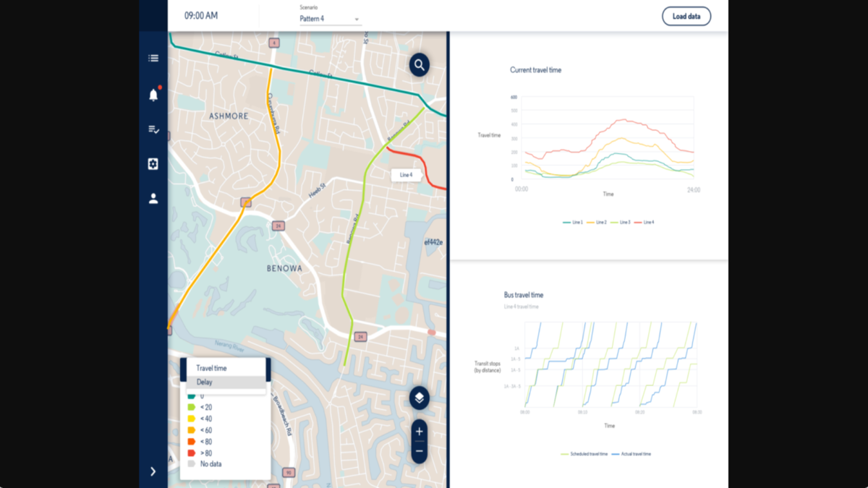Click route 24 marker on Heeb St intersection

point(278,226)
